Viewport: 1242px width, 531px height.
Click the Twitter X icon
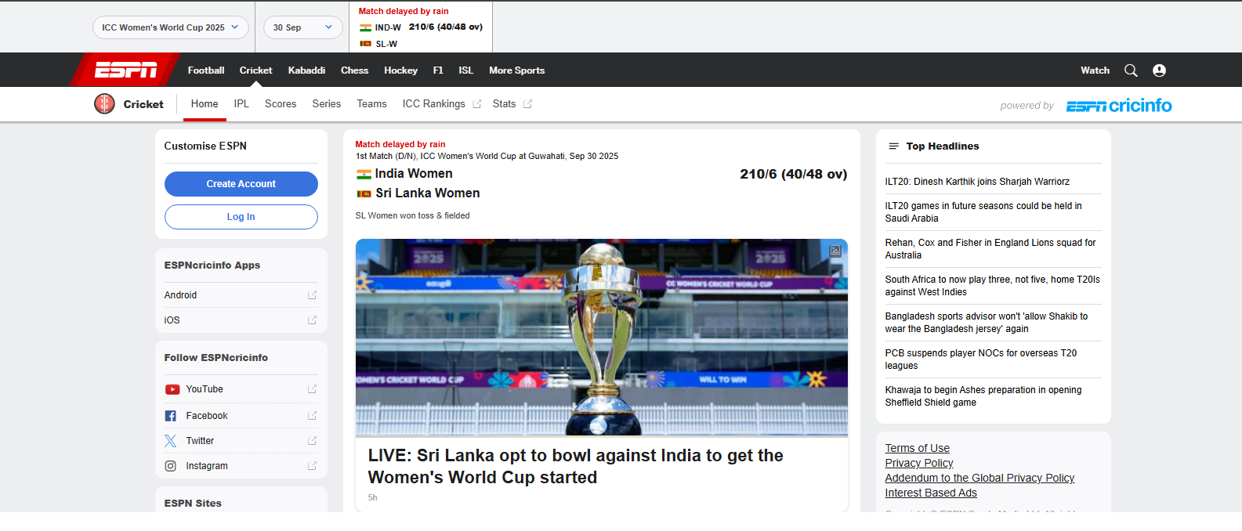point(170,441)
